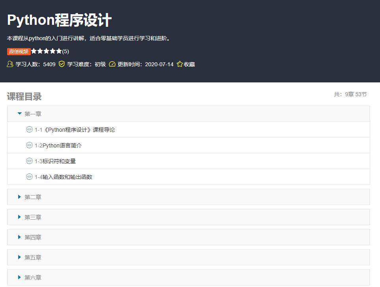Click the shield icon beside 学习难度
The image size is (380, 287).
62,64
